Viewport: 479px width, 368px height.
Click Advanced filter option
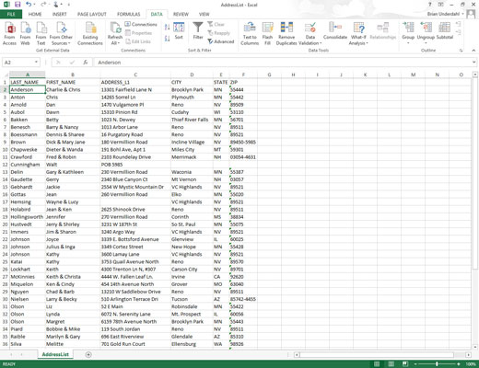[221, 41]
